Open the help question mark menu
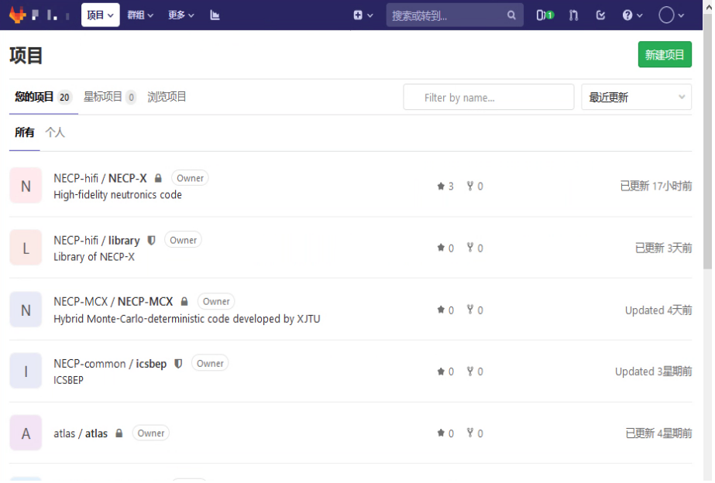 [x=632, y=15]
